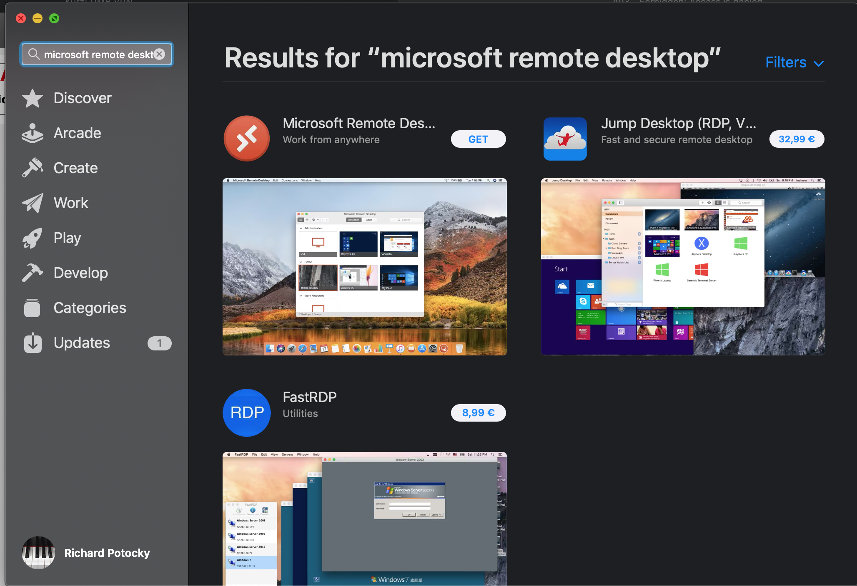Screen dimensions: 857x586
Task: Click 'Work from anywhere' subtitle
Action: 331,140
